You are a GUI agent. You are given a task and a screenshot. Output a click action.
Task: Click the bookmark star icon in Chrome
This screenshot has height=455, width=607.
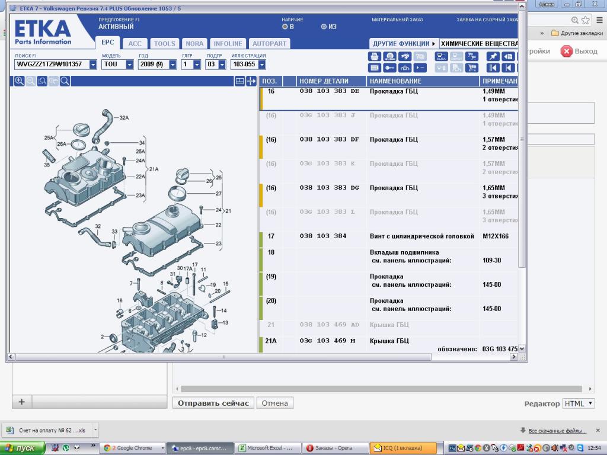click(586, 20)
